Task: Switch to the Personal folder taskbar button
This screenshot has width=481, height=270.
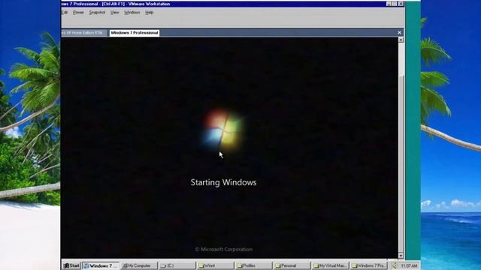Action: pos(292,265)
